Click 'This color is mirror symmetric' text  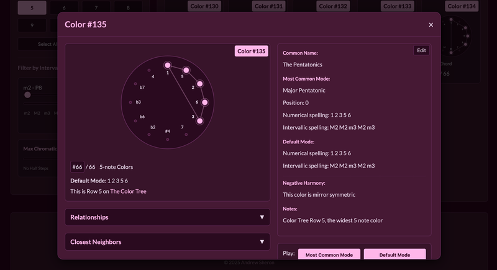click(319, 195)
